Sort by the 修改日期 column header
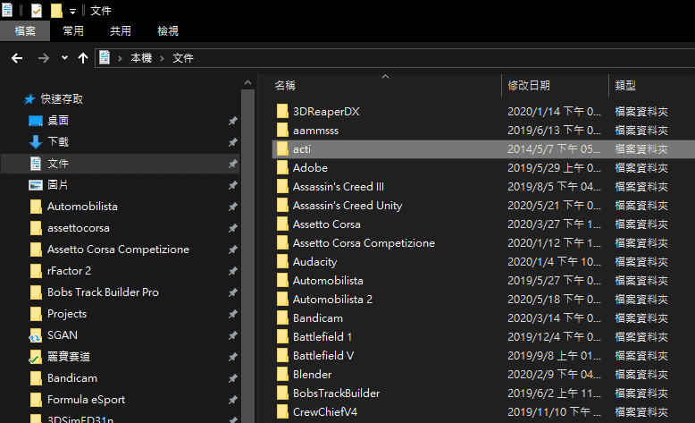 [x=529, y=86]
